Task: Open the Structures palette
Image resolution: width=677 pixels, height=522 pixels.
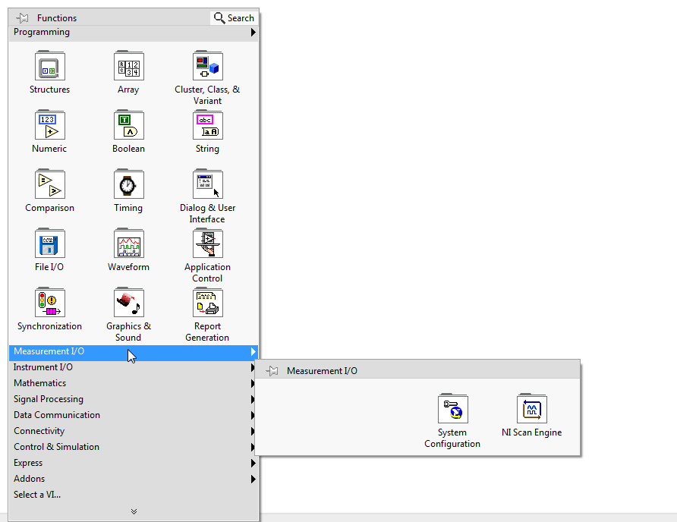Action: (x=49, y=66)
